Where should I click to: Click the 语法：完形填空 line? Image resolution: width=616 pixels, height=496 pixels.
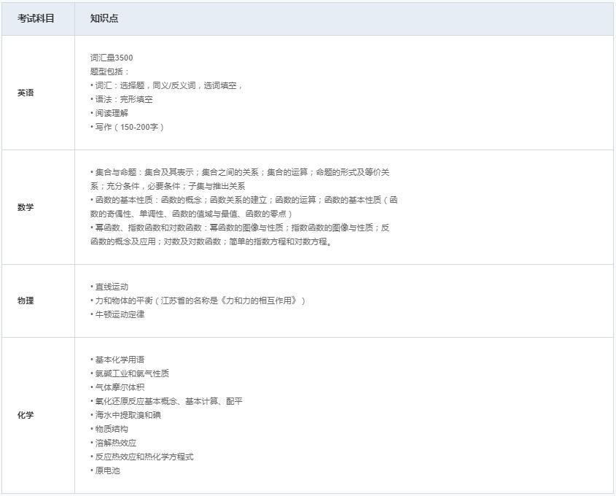[122, 99]
